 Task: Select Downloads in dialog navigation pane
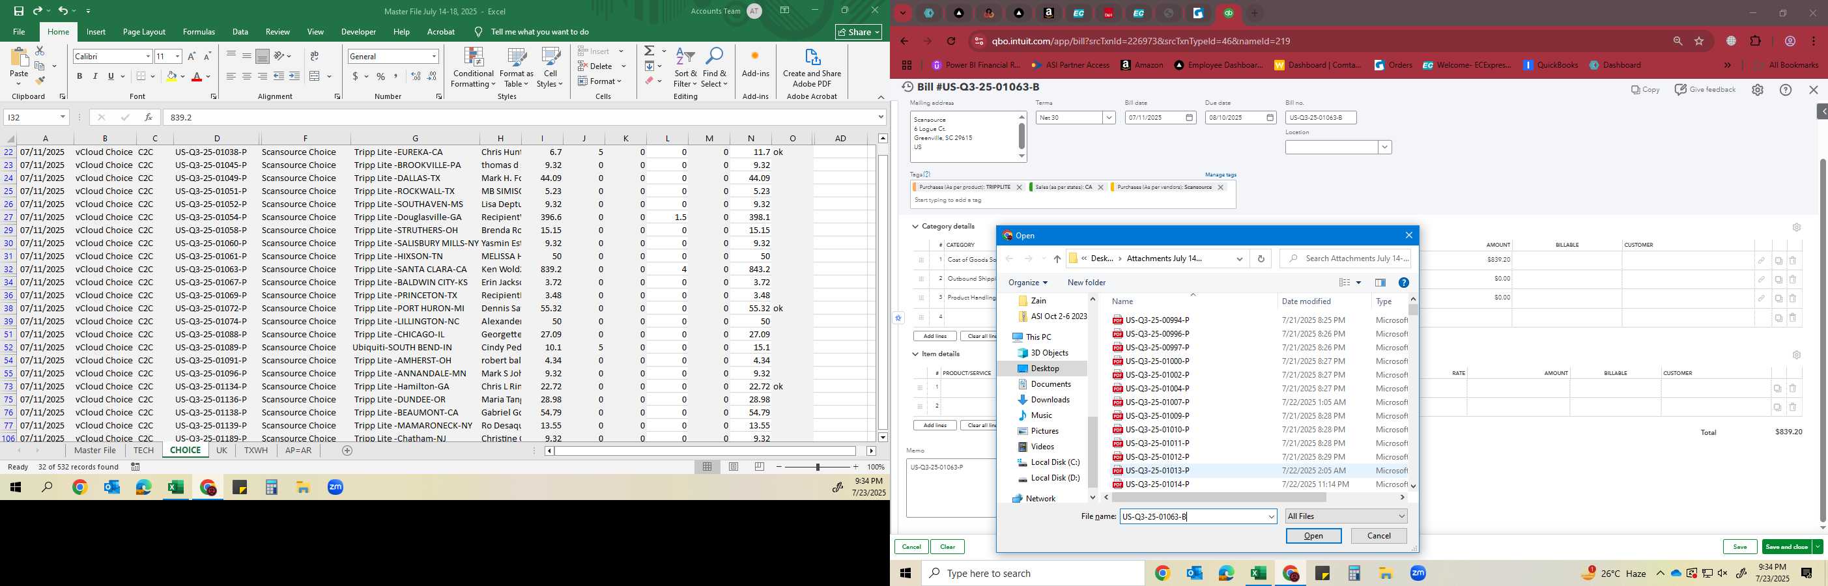(x=1050, y=400)
